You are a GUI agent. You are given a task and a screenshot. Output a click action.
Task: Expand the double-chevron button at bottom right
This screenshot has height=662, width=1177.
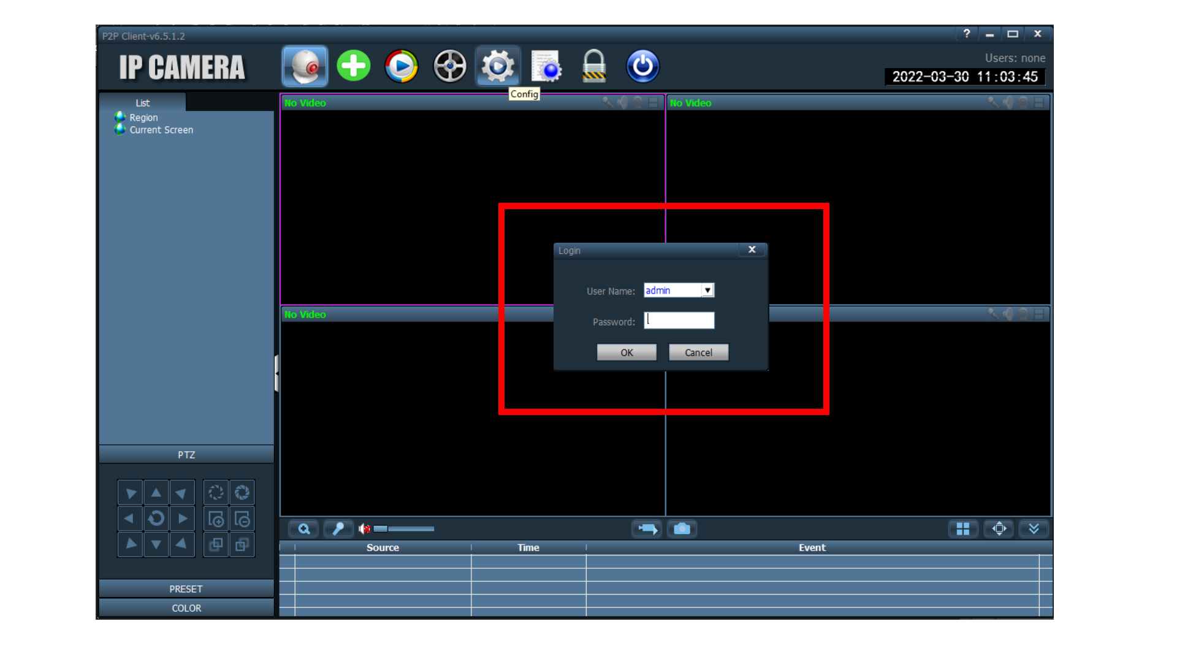pos(1034,529)
